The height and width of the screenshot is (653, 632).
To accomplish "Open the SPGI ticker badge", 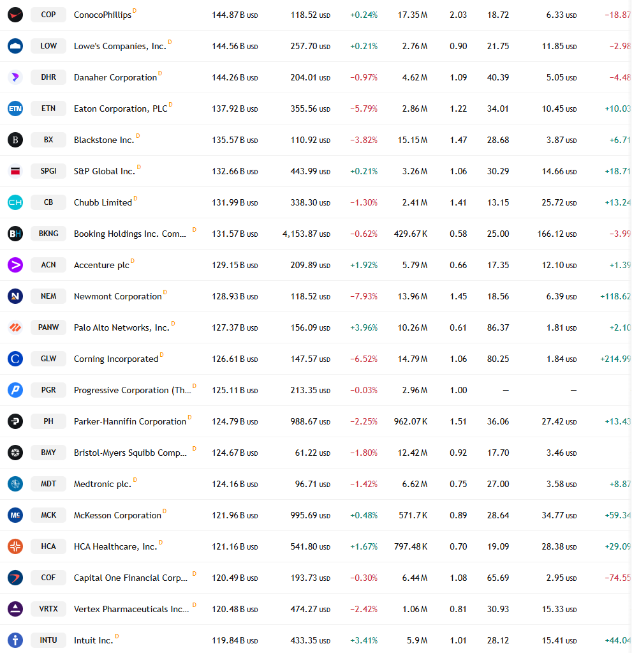I will click(x=48, y=170).
